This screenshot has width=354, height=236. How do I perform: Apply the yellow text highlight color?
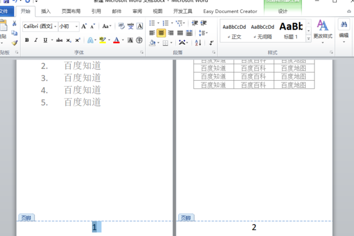[103, 40]
